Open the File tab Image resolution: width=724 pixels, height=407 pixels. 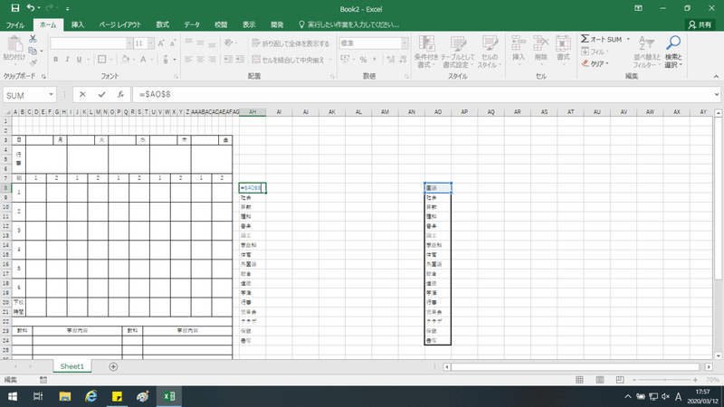(15, 25)
